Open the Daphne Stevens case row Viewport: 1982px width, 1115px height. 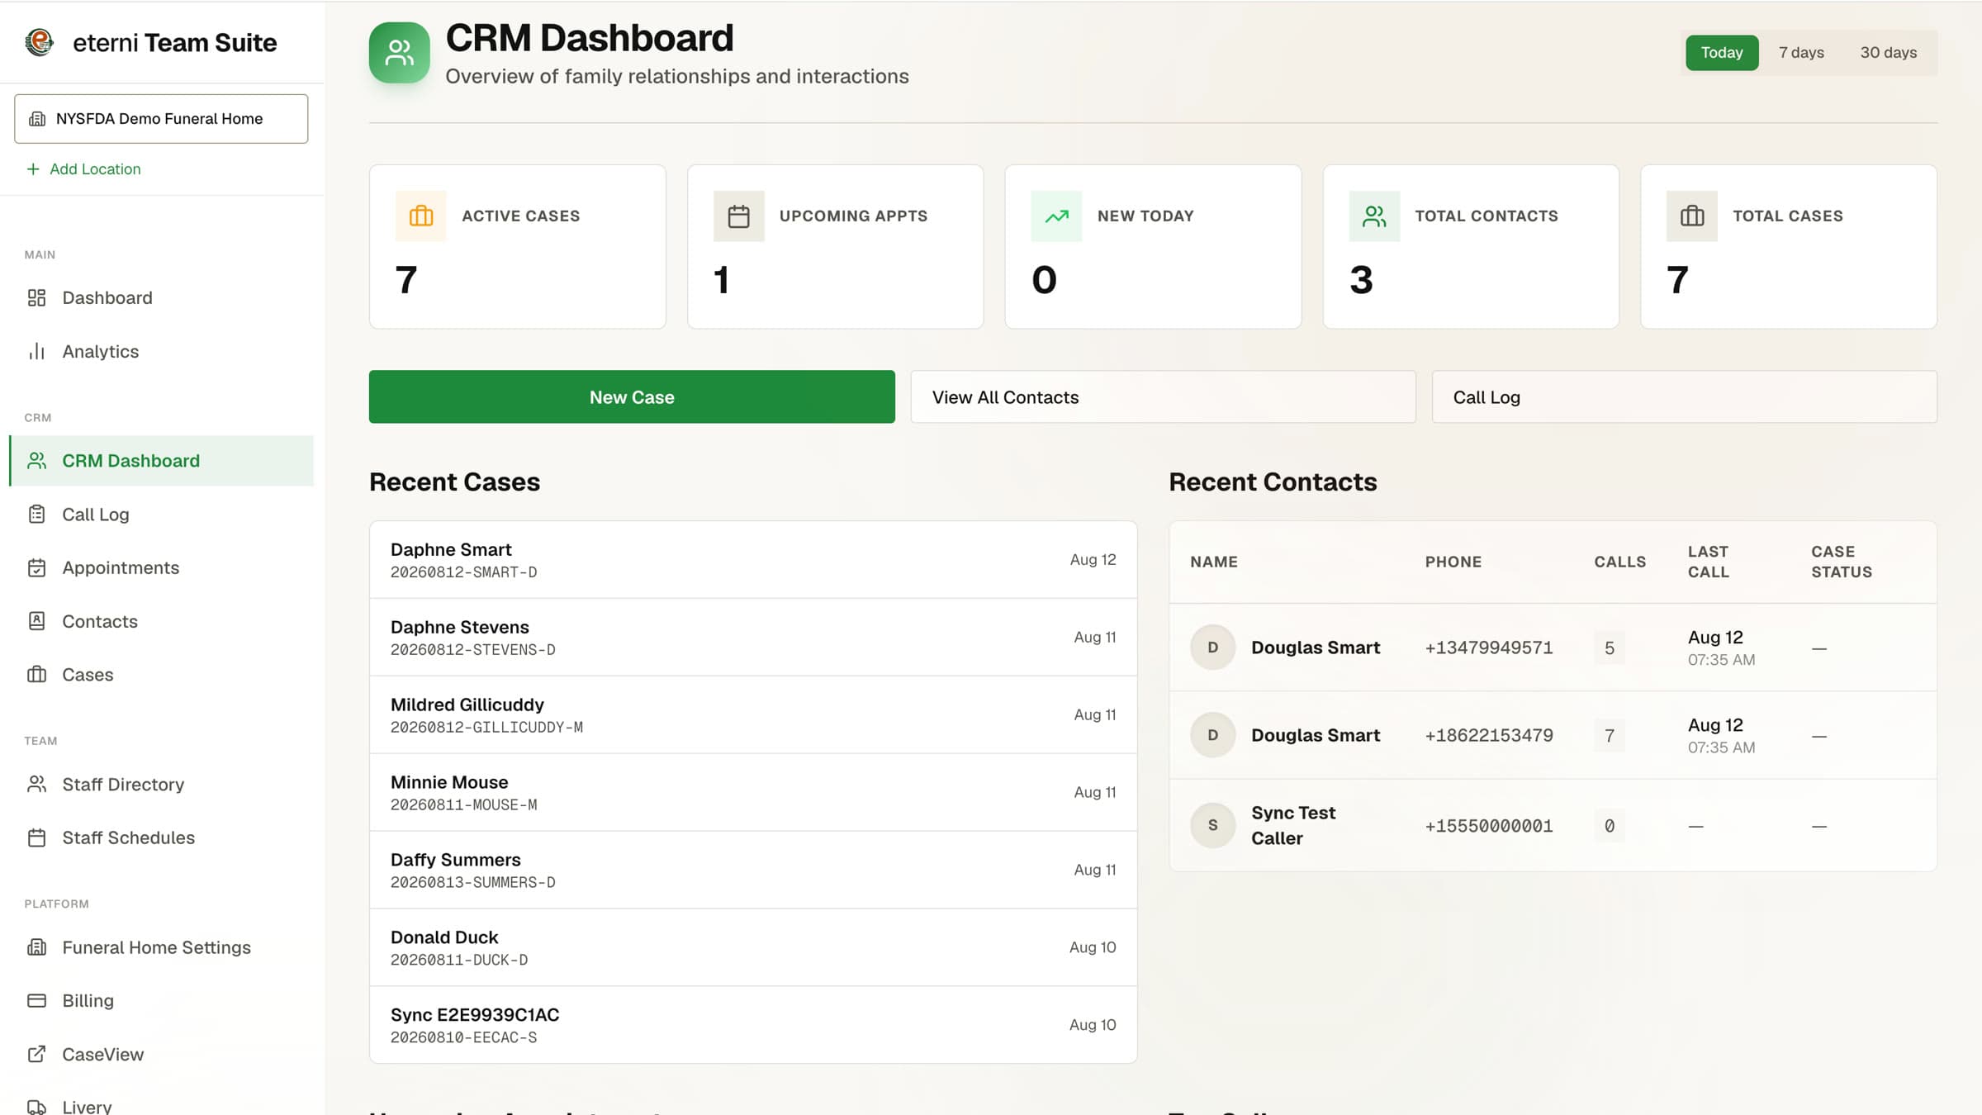753,637
